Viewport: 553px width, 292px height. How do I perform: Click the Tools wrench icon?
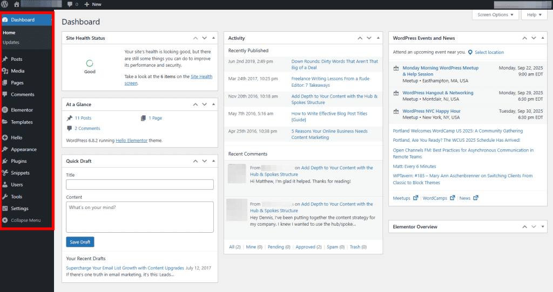pyautogui.click(x=5, y=197)
